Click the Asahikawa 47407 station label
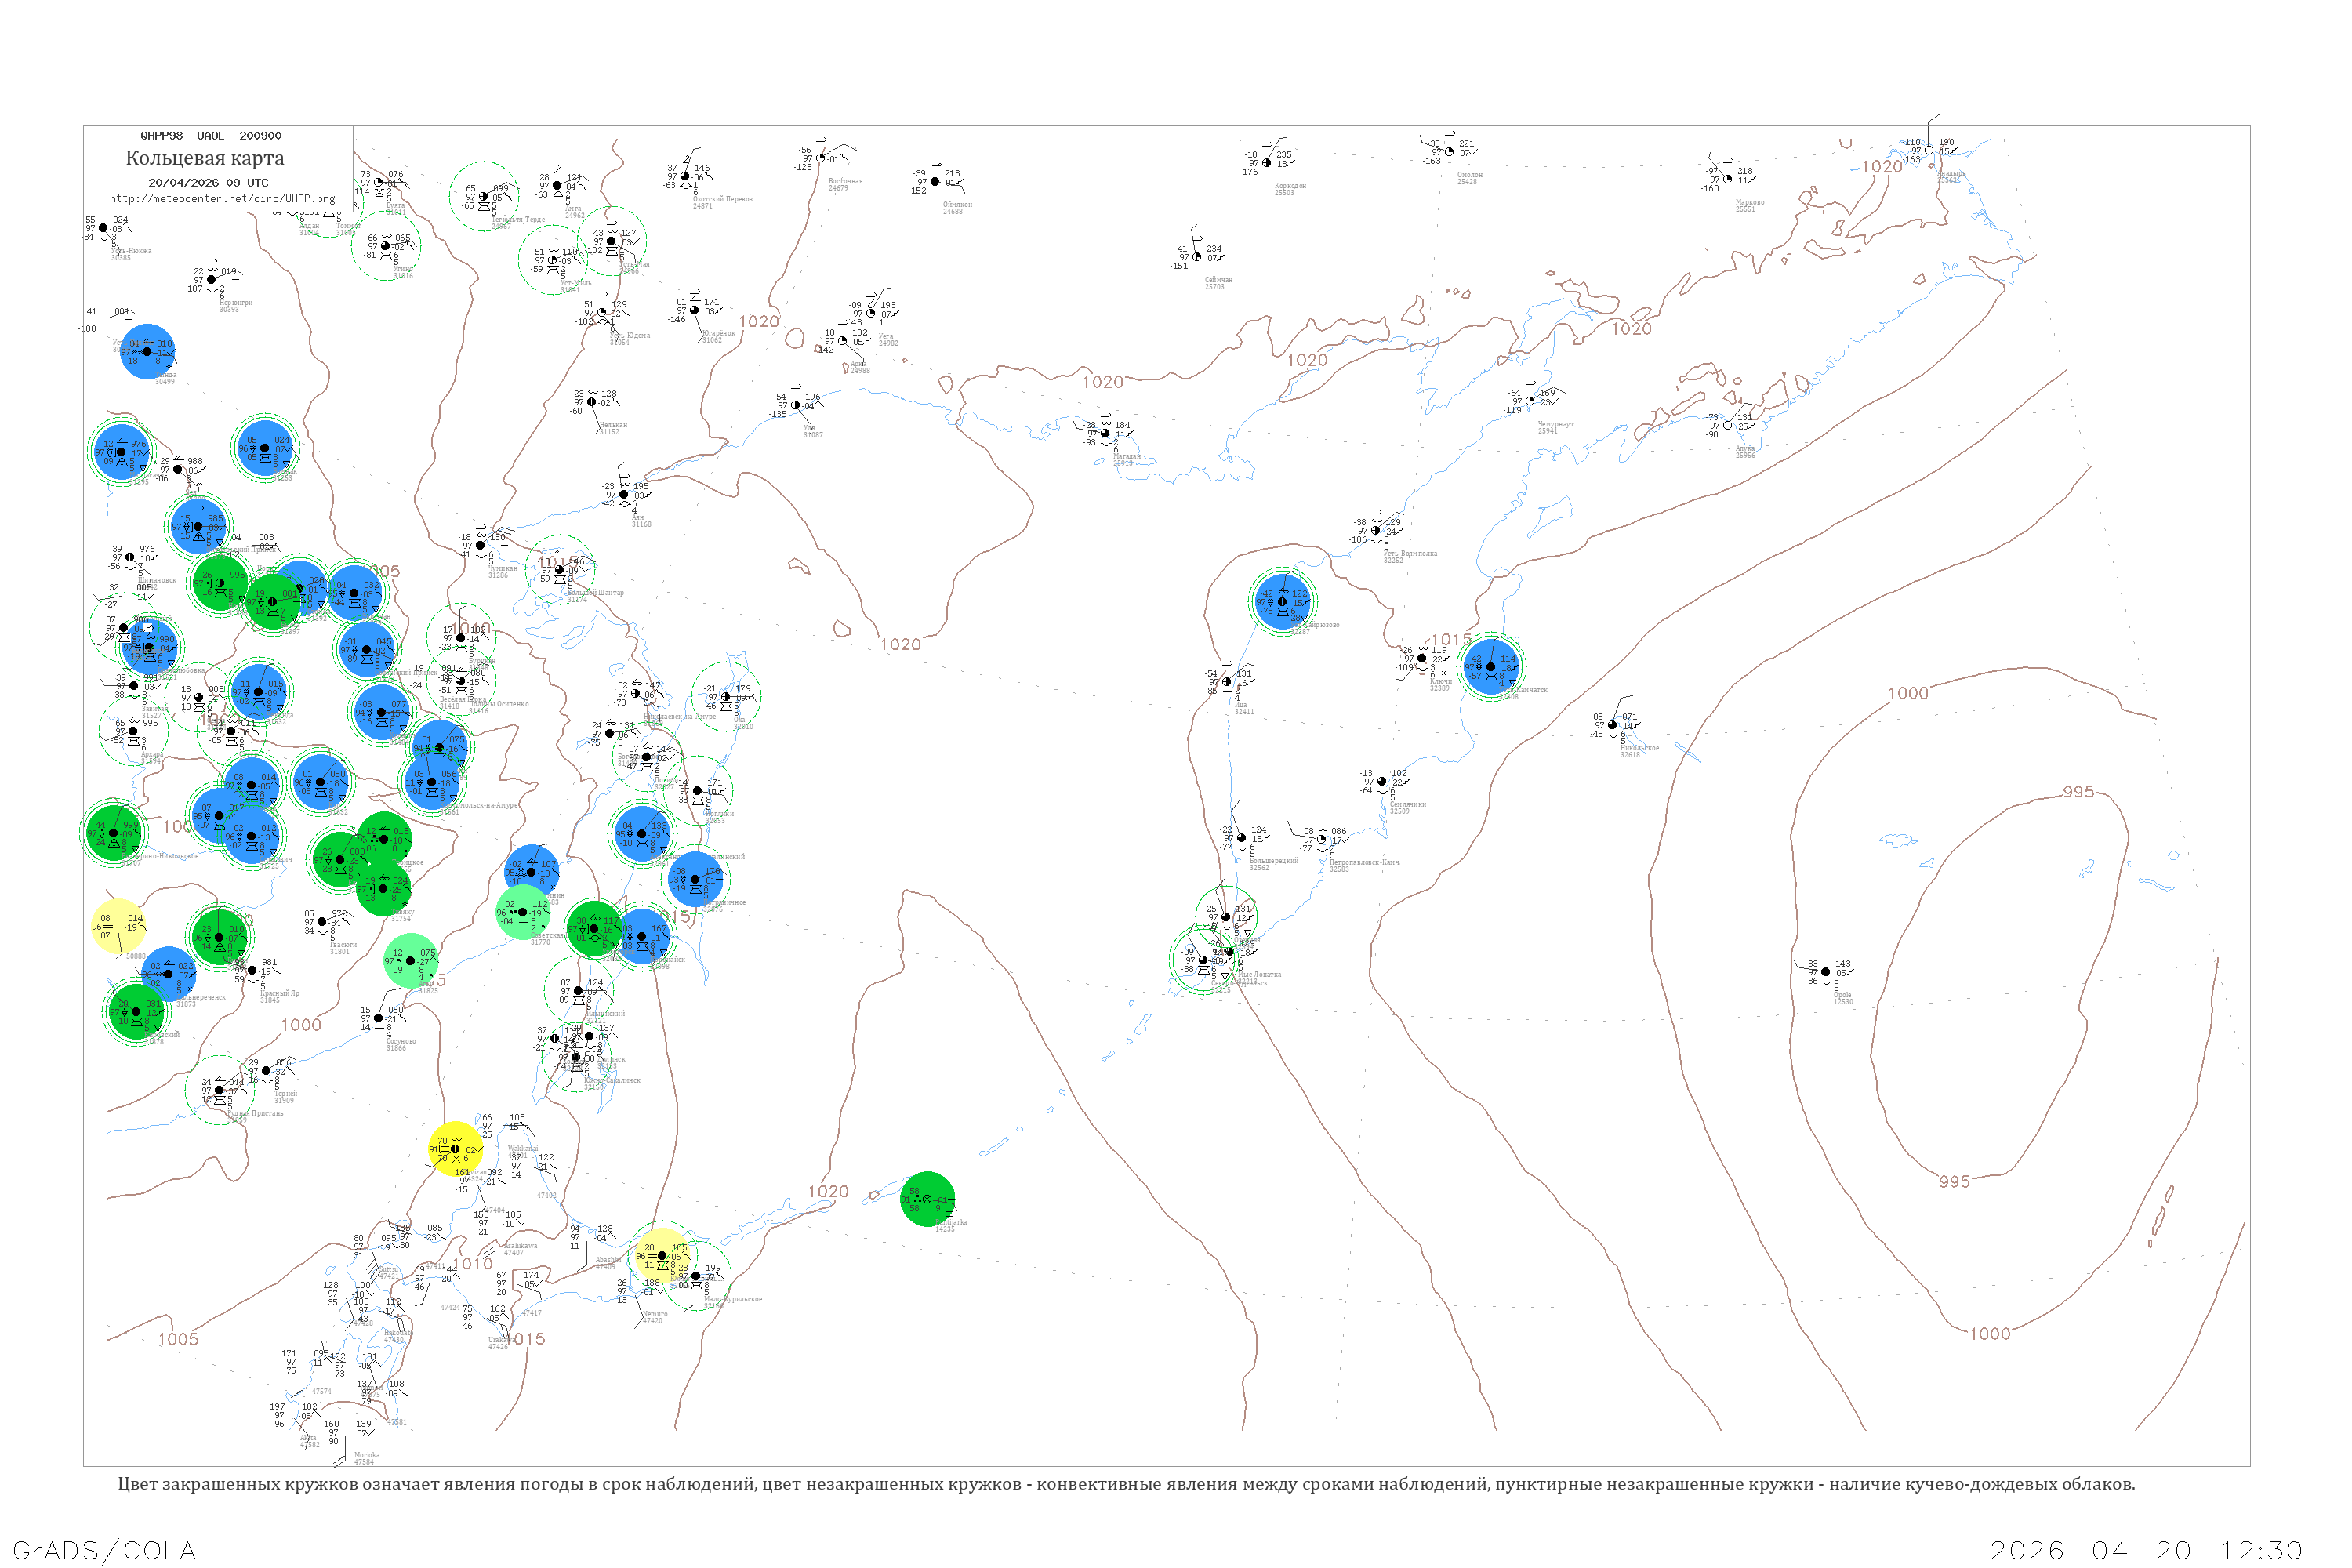Image resolution: width=2352 pixels, height=1568 pixels. 519,1246
